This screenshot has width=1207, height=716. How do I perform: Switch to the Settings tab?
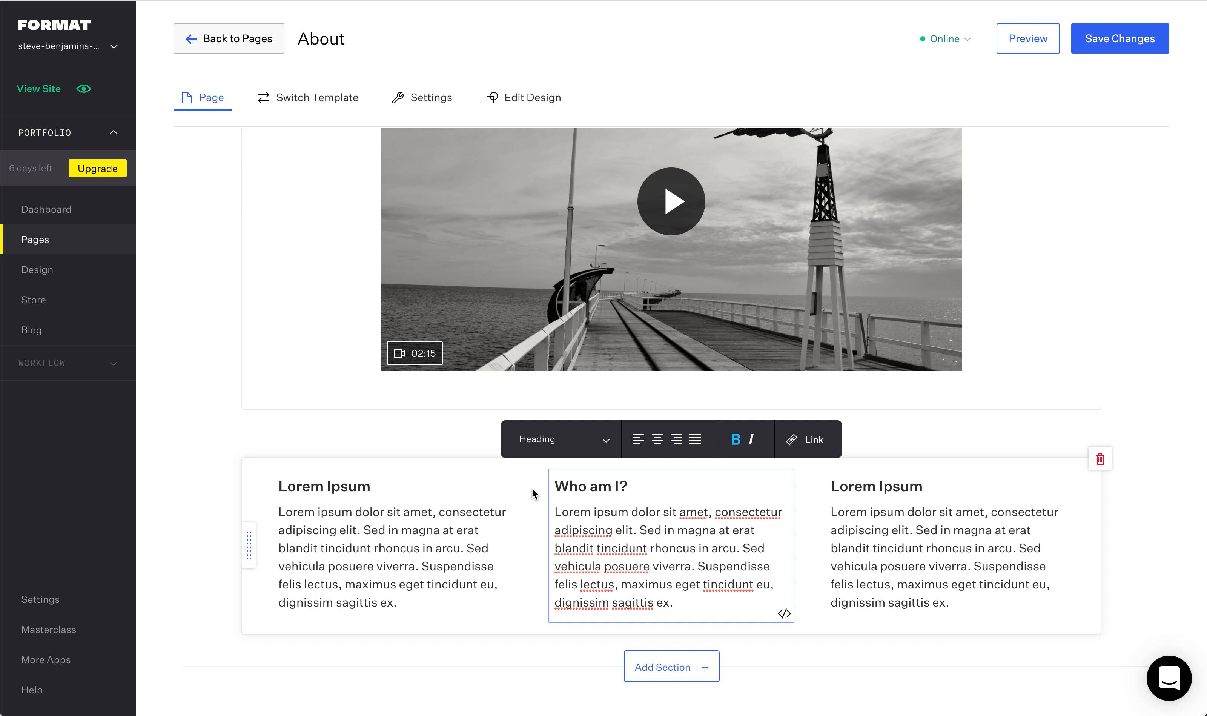tap(422, 97)
